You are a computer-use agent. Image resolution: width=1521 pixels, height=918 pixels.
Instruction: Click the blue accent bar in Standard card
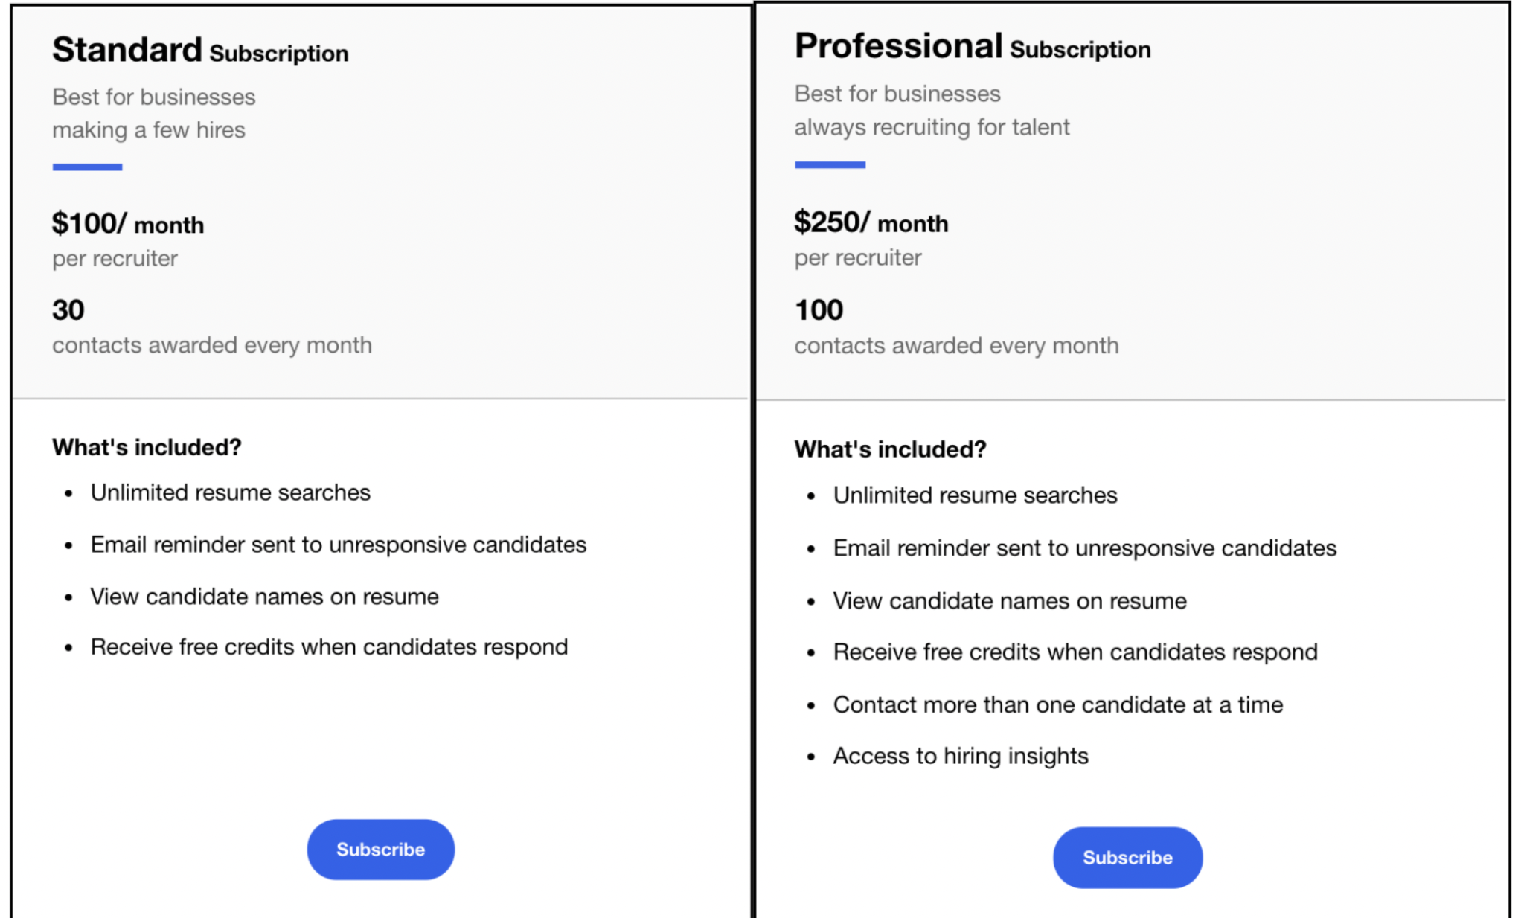click(87, 167)
